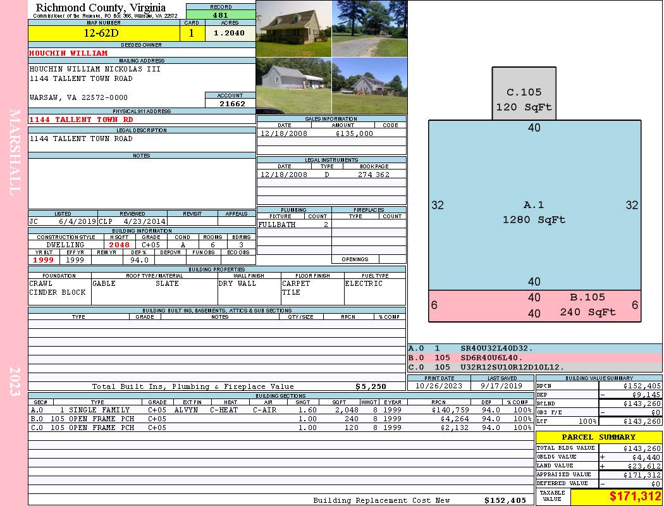Click the CRAWL foundation entry
Screen dimensions: 664x506
coord(40,283)
